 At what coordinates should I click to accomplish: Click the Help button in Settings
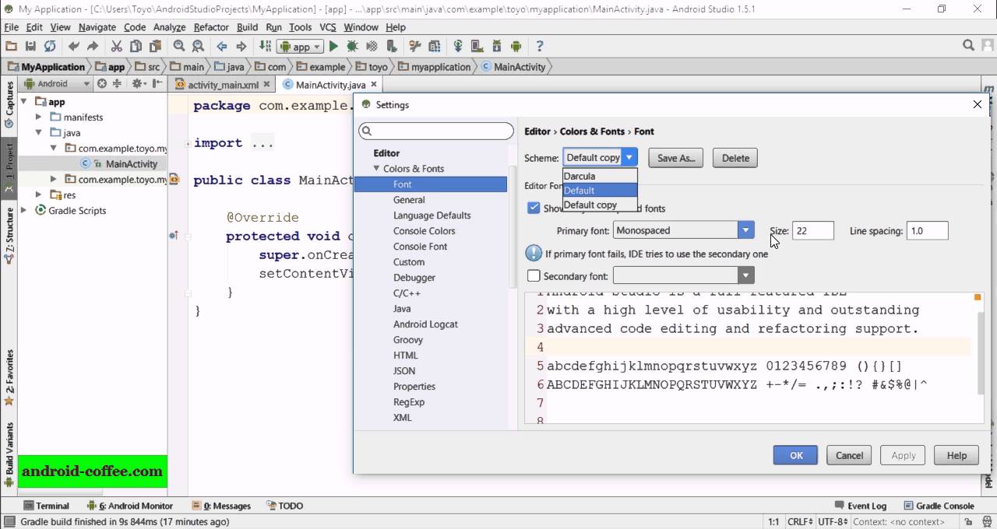(956, 456)
